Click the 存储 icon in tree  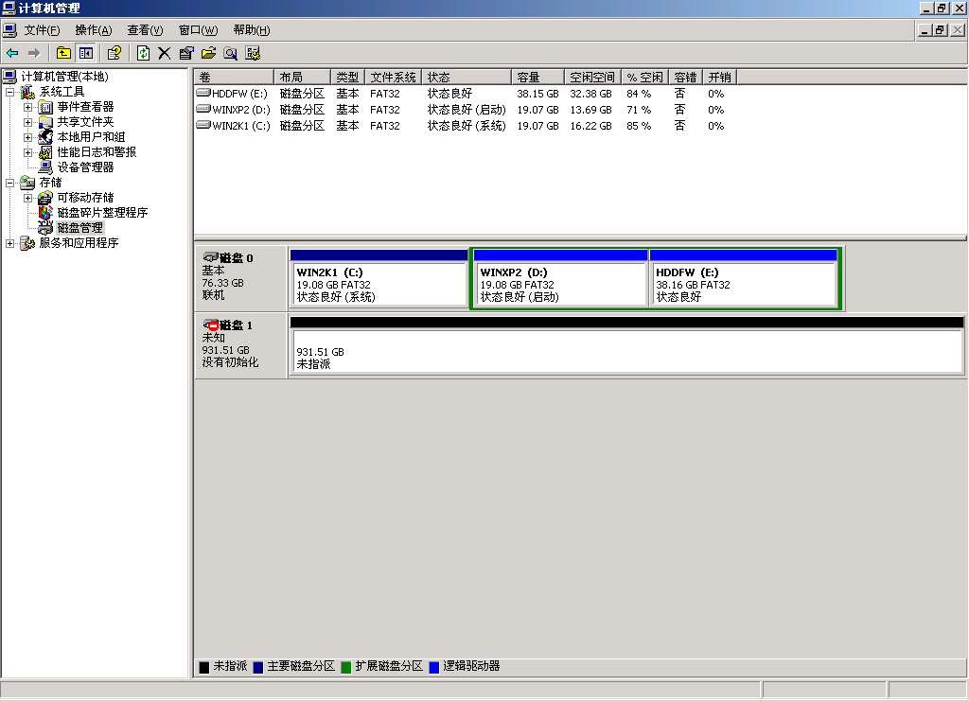pos(27,183)
